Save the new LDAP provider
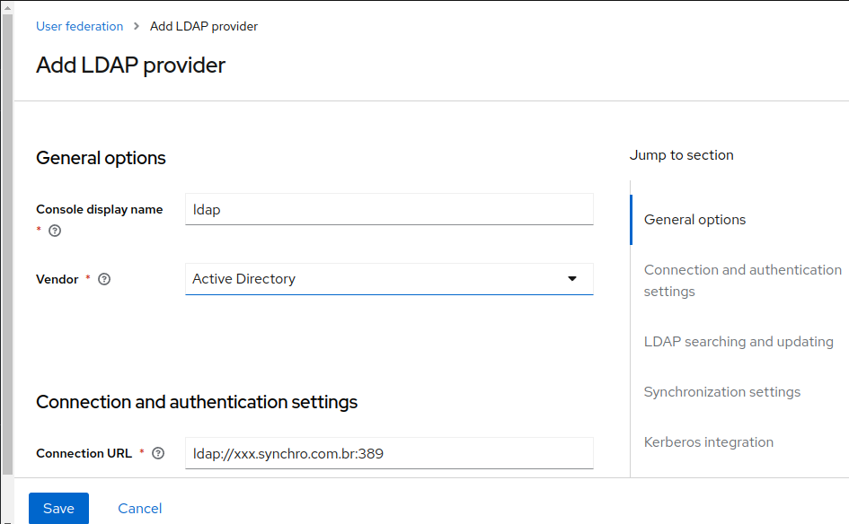 click(x=57, y=508)
